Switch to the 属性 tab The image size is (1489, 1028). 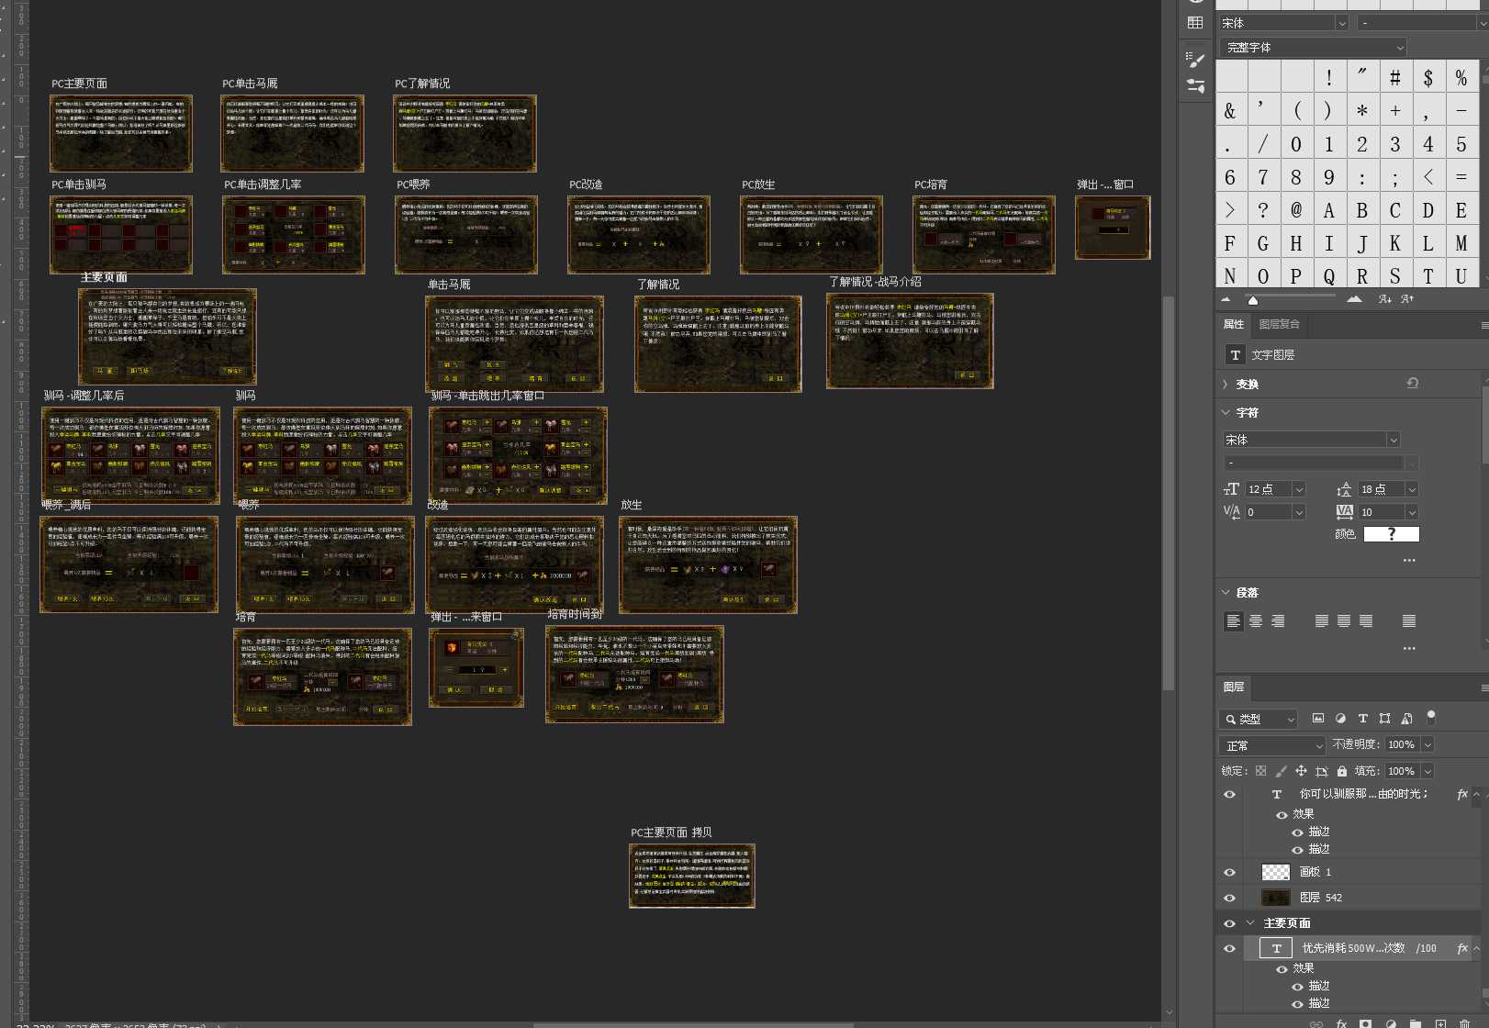click(x=1234, y=324)
